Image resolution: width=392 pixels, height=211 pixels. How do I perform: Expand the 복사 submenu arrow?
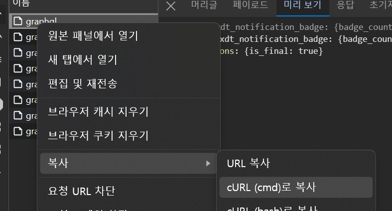pos(208,164)
